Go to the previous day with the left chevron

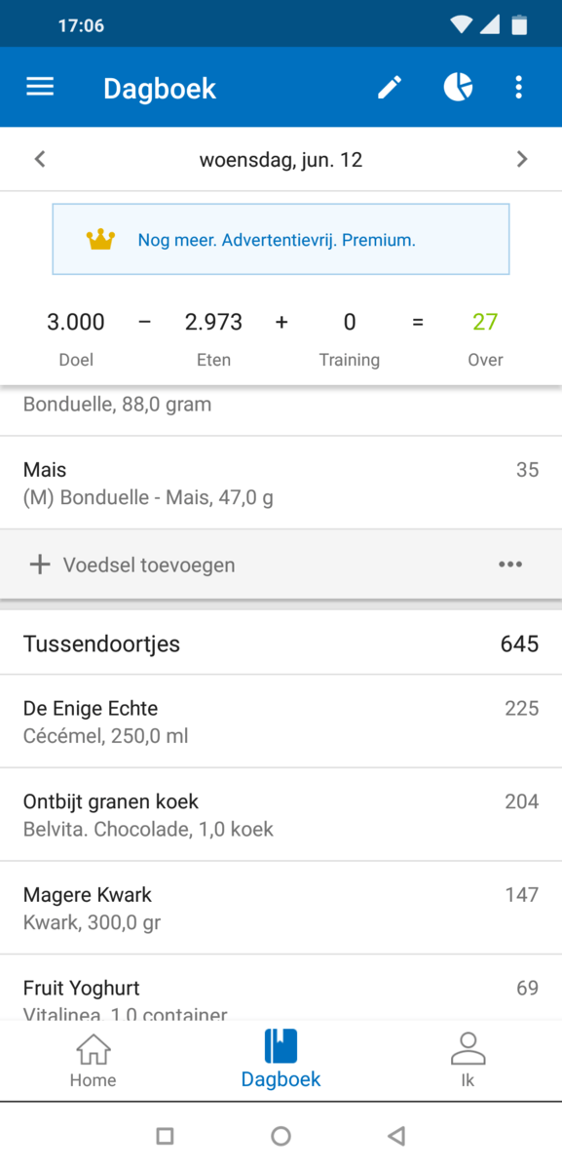(39, 158)
